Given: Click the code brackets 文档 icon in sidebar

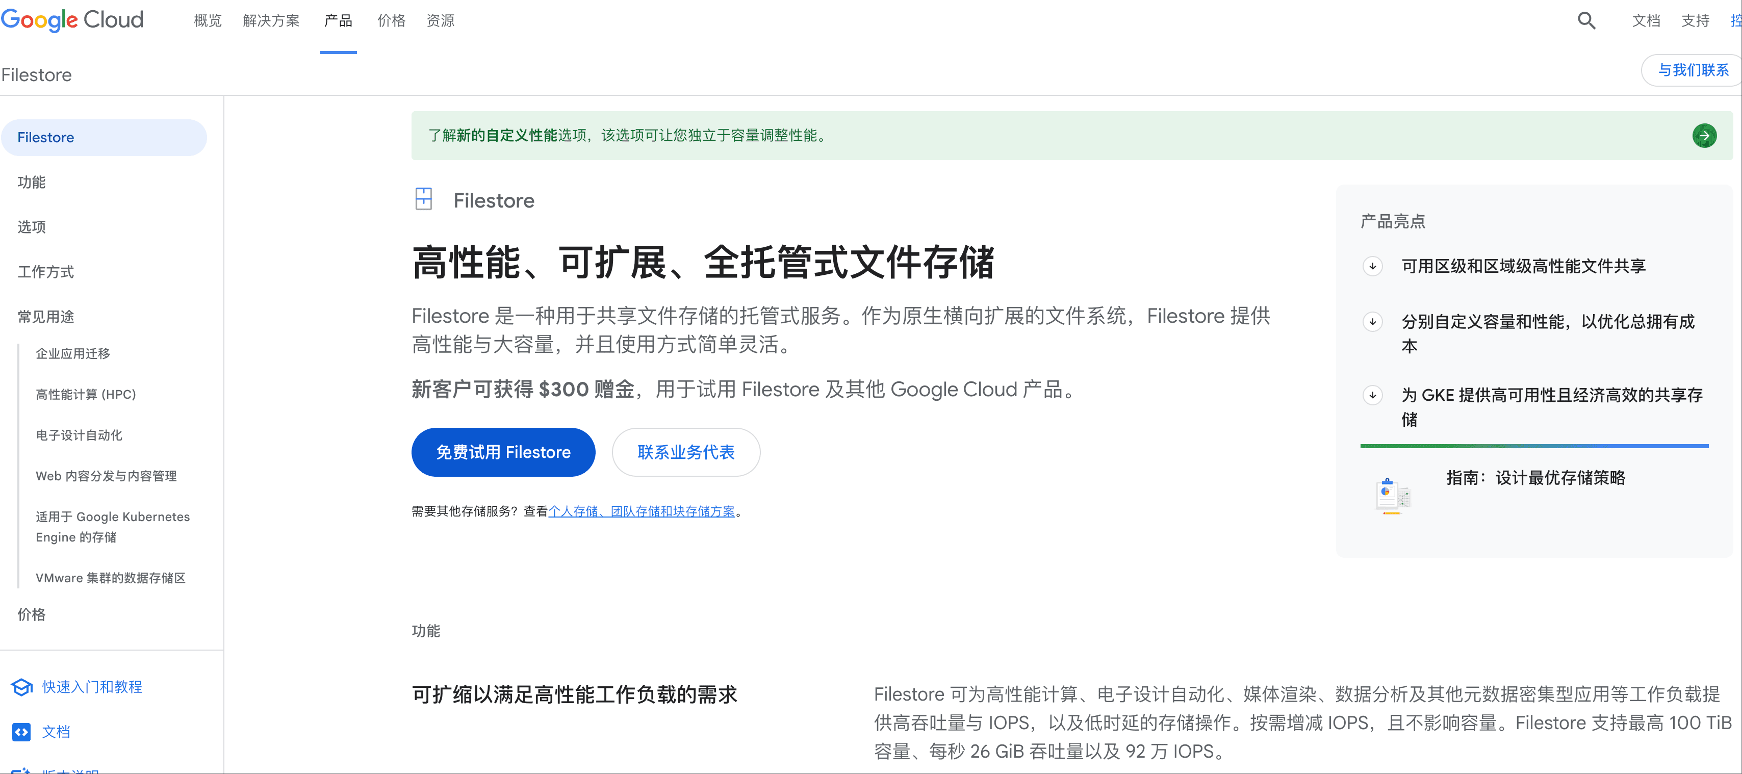Looking at the screenshot, I should pos(21,731).
